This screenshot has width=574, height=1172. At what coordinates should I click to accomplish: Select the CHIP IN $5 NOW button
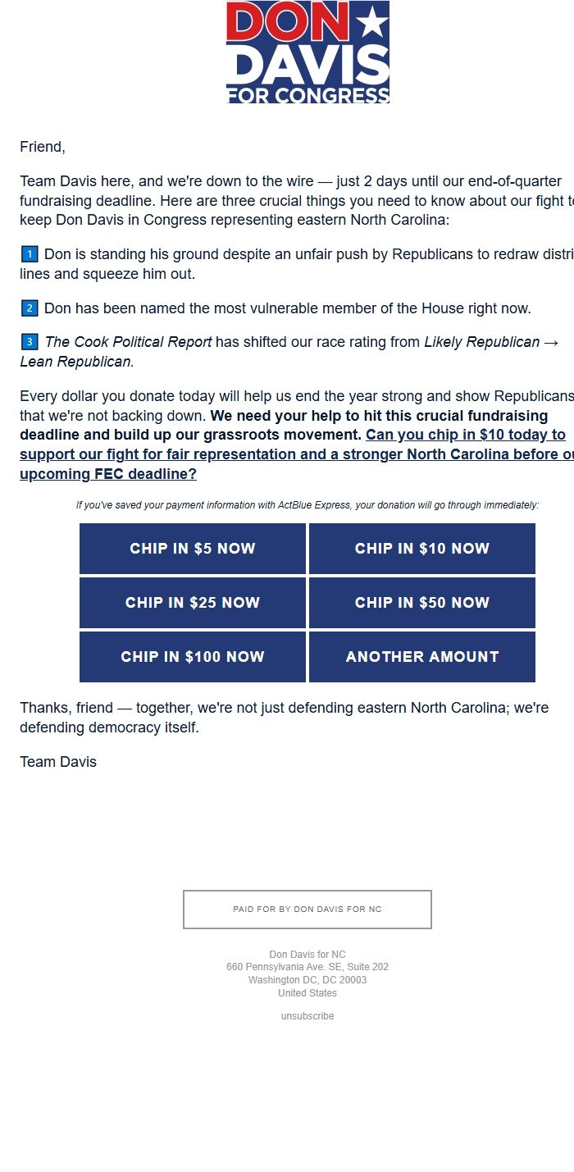click(x=192, y=548)
